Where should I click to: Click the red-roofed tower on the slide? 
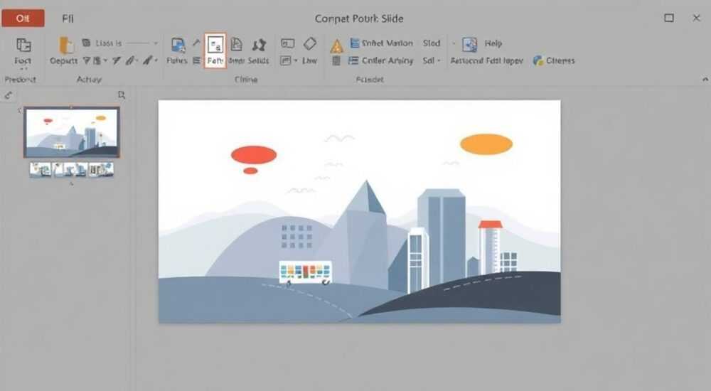tap(490, 247)
